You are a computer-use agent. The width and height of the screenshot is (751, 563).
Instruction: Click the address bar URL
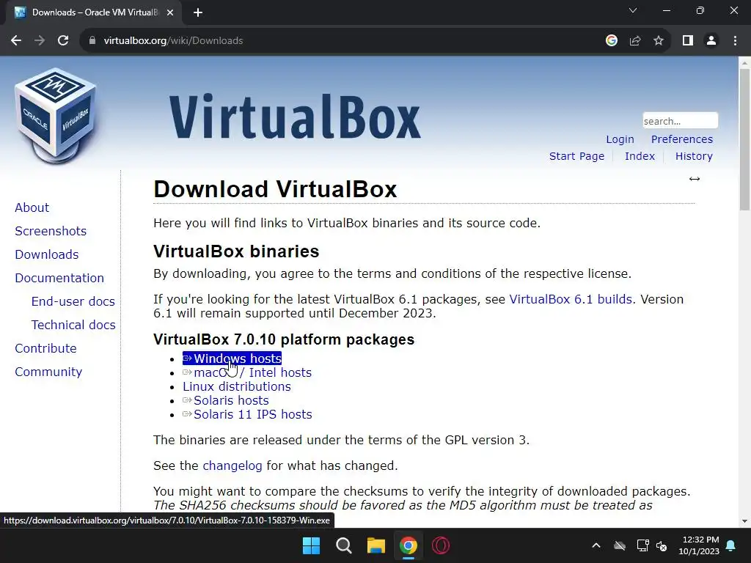pyautogui.click(x=173, y=41)
